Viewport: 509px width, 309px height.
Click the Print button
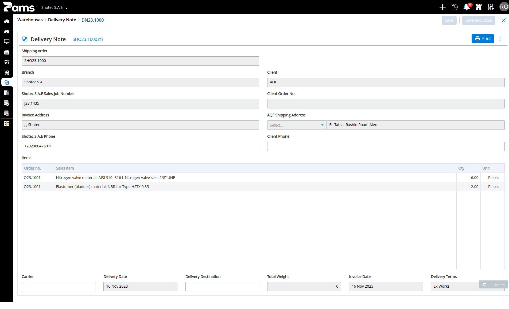click(x=483, y=38)
